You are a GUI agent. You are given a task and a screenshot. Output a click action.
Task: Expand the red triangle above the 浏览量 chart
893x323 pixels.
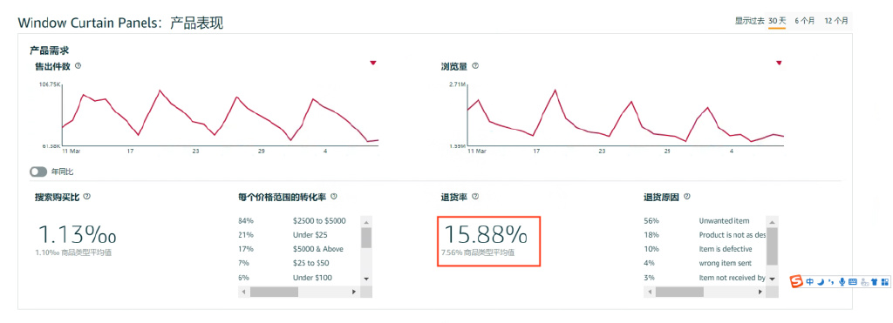coord(779,64)
